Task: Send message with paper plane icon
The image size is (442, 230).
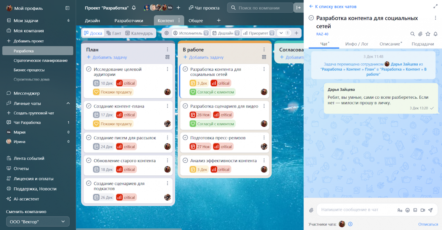Action: [430, 210]
